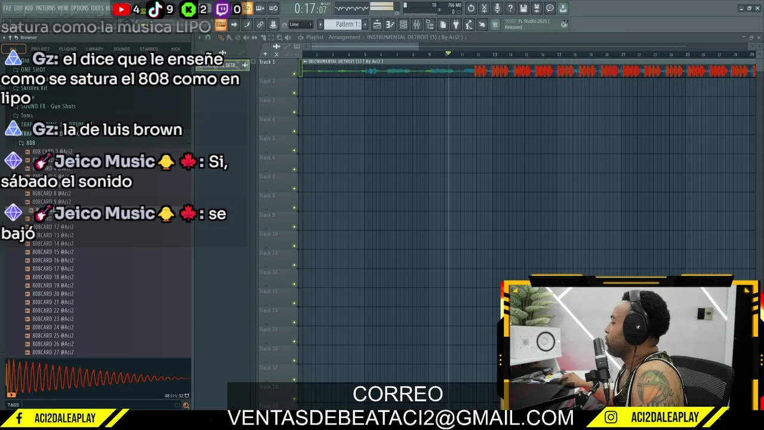Select the playlist paint brush tool
Screen dimensions: 764x430
[229, 38]
